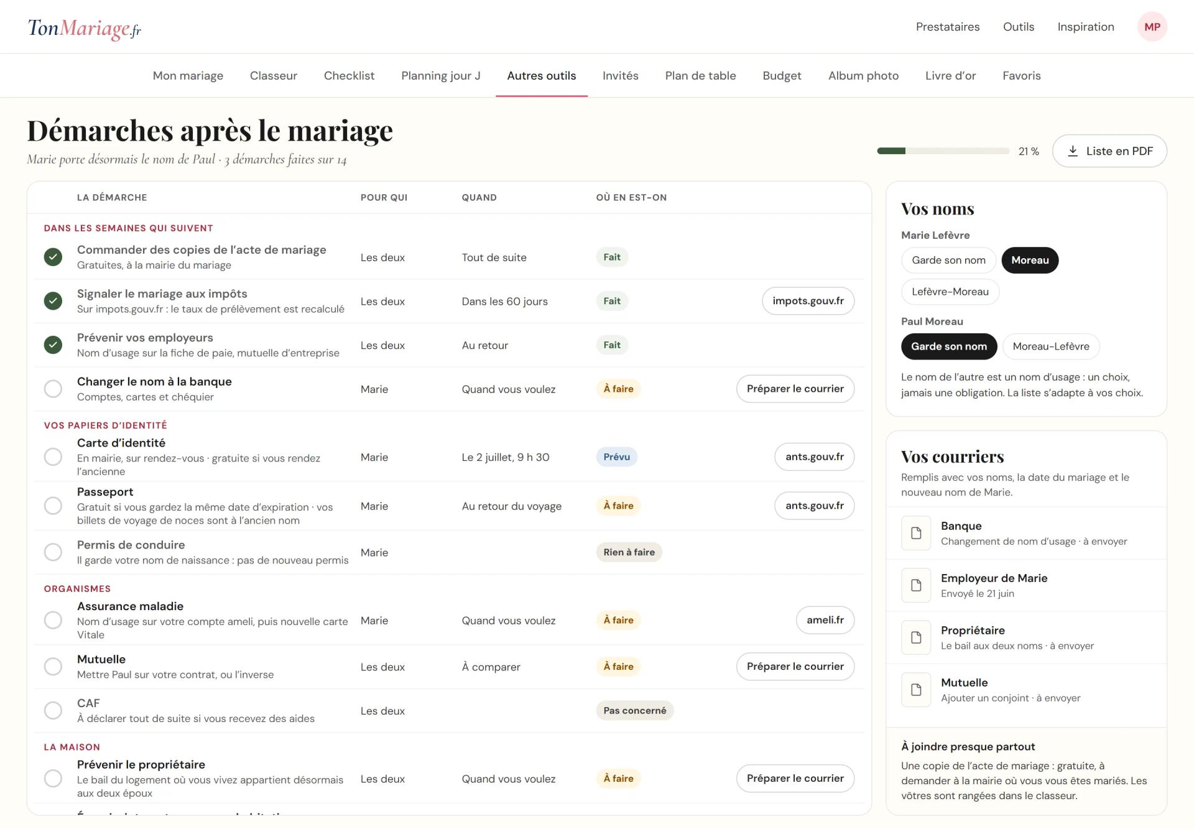Uncheck 'Prévenir vos employeurs' task
The image size is (1194, 829).
[53, 345]
